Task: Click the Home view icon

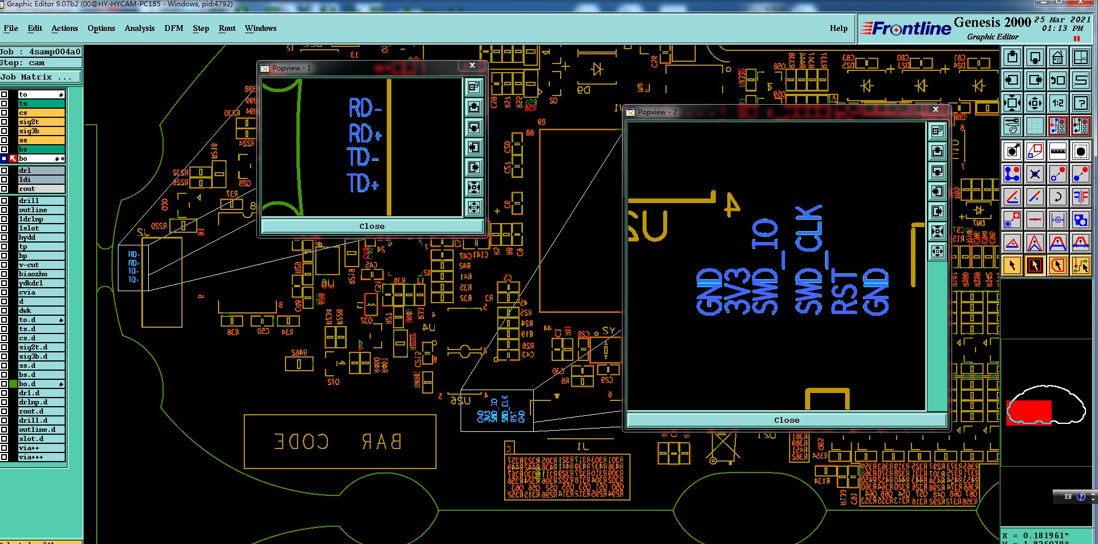Action: pos(1057,57)
